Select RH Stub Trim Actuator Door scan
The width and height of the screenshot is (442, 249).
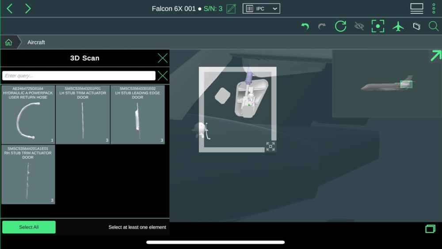[x=28, y=174]
